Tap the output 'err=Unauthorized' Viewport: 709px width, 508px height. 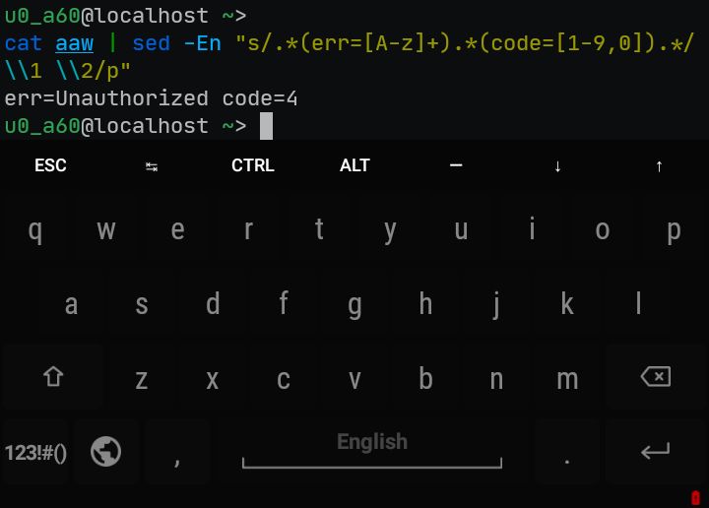(106, 98)
